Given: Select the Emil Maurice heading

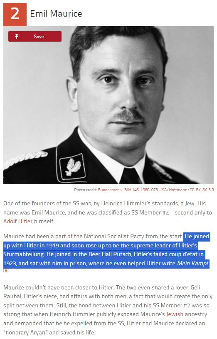Looking at the screenshot, I should [56, 14].
